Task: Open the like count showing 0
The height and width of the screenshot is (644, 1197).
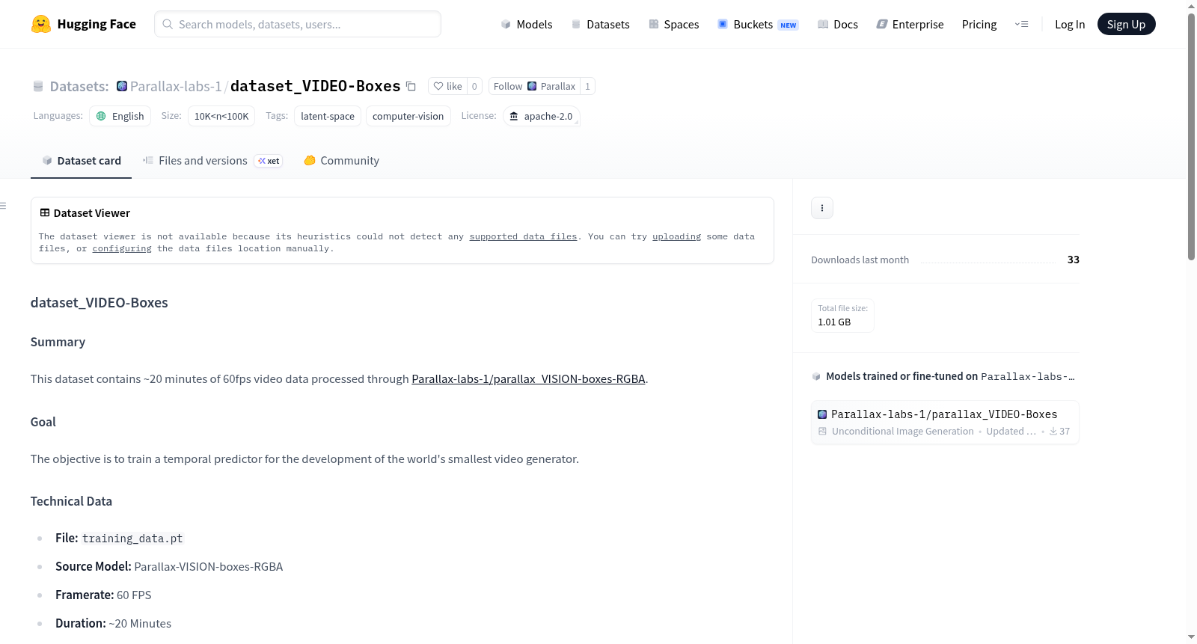Action: pyautogui.click(x=474, y=86)
